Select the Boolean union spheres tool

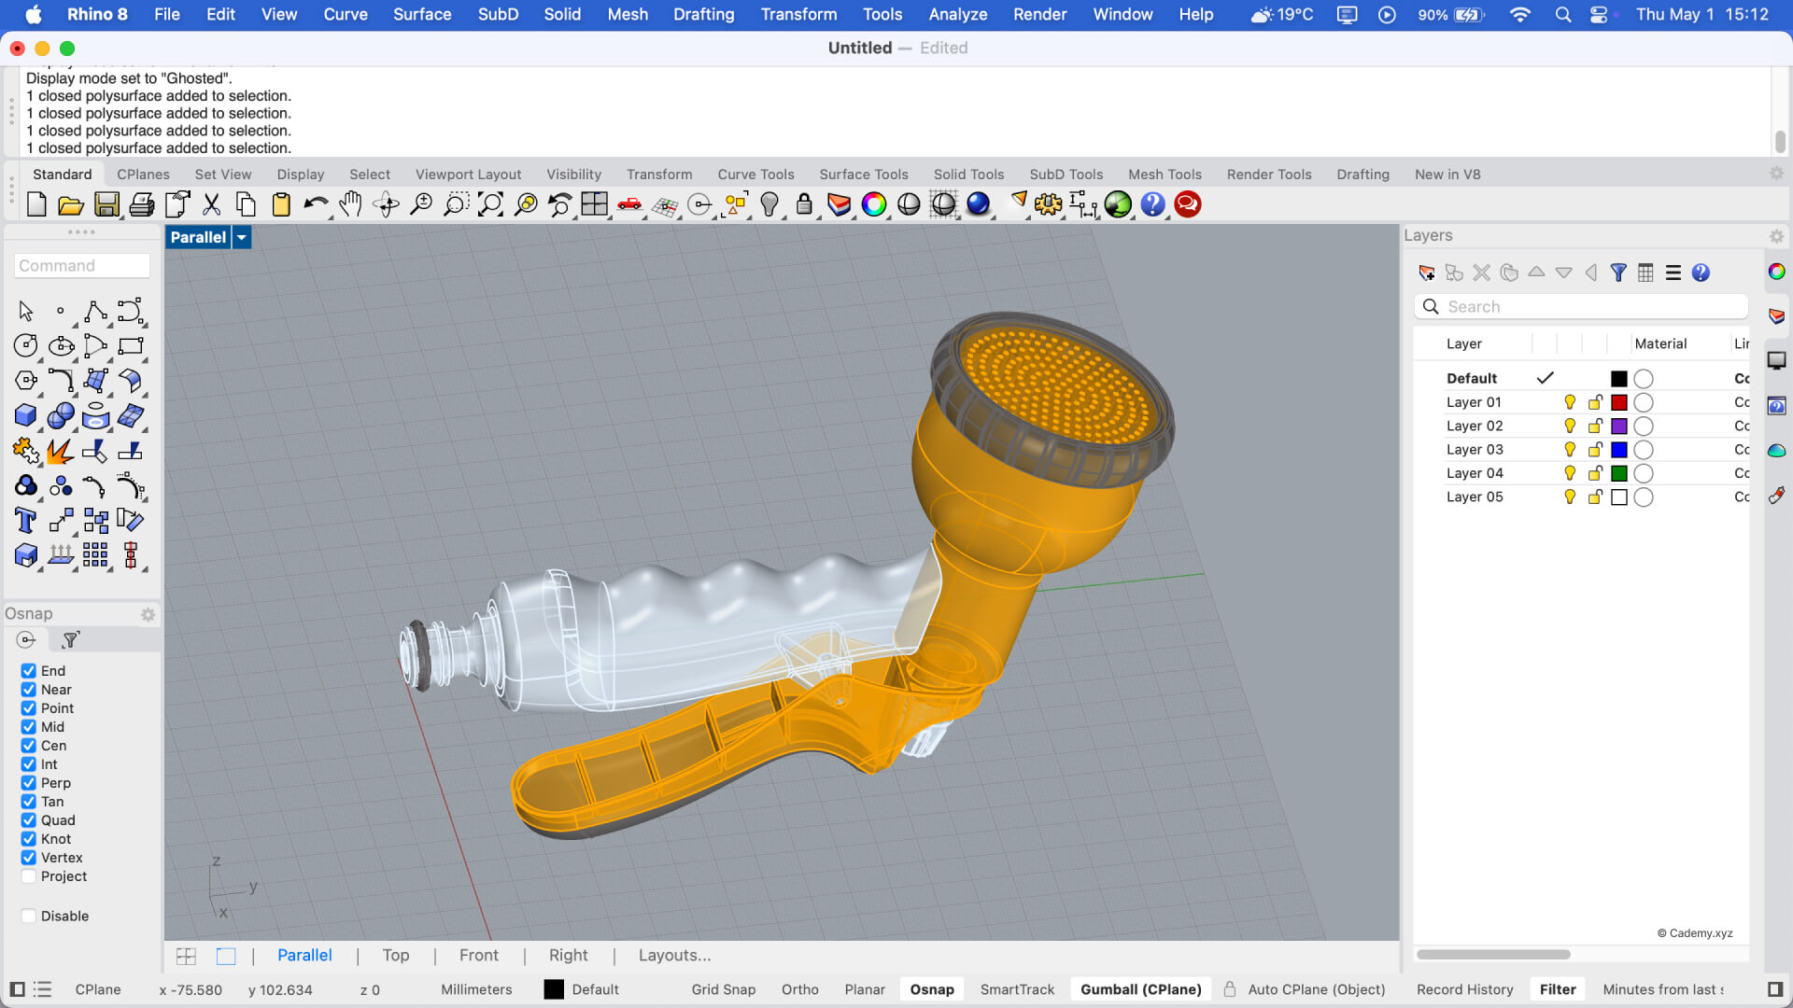pyautogui.click(x=61, y=416)
